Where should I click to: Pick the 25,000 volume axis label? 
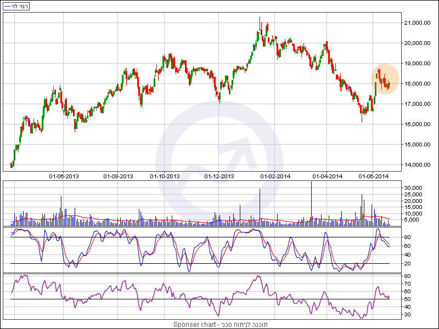413,195
